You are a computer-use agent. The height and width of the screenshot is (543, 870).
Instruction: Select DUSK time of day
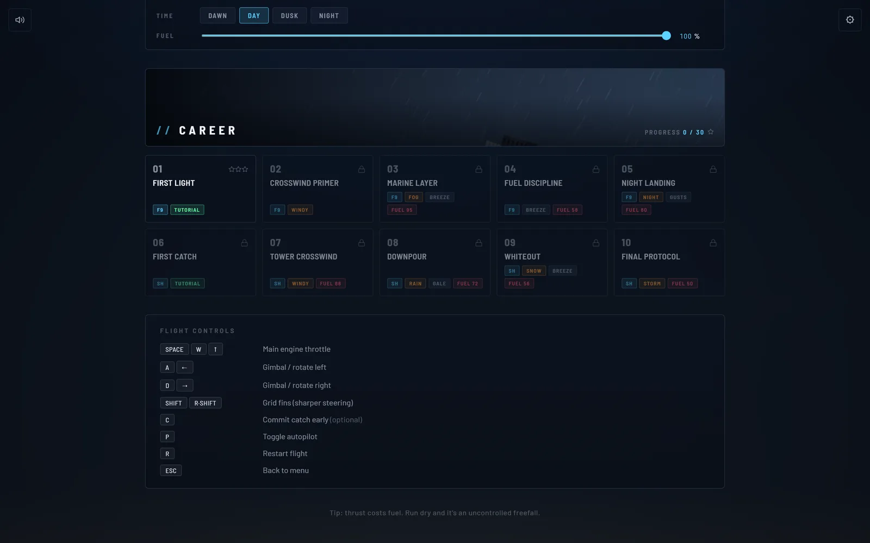[x=289, y=16]
